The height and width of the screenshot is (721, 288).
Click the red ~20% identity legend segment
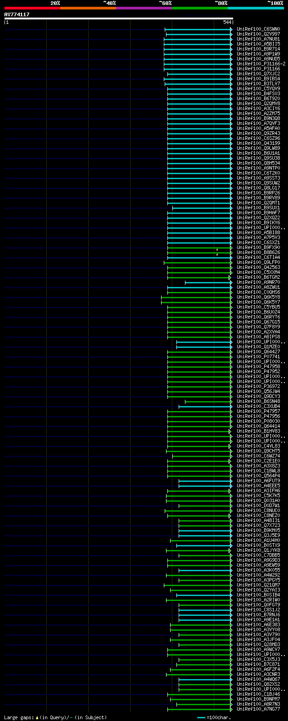tap(32, 8)
